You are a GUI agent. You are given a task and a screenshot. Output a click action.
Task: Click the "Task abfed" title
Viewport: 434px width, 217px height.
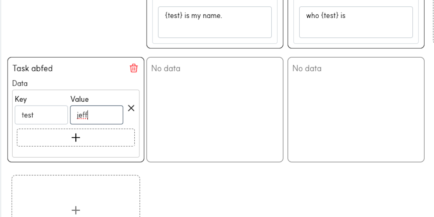click(33, 68)
